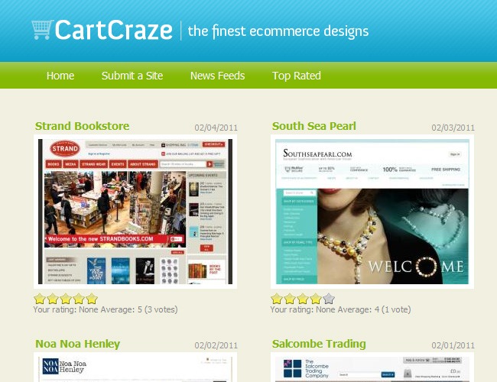Rate South Sea Pearl four stars
This screenshot has width=497, height=382.
pyautogui.click(x=316, y=299)
